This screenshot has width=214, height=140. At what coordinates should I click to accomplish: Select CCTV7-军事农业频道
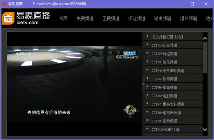coord(173,104)
